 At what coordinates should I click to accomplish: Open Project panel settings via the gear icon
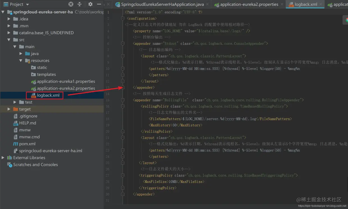90,4
